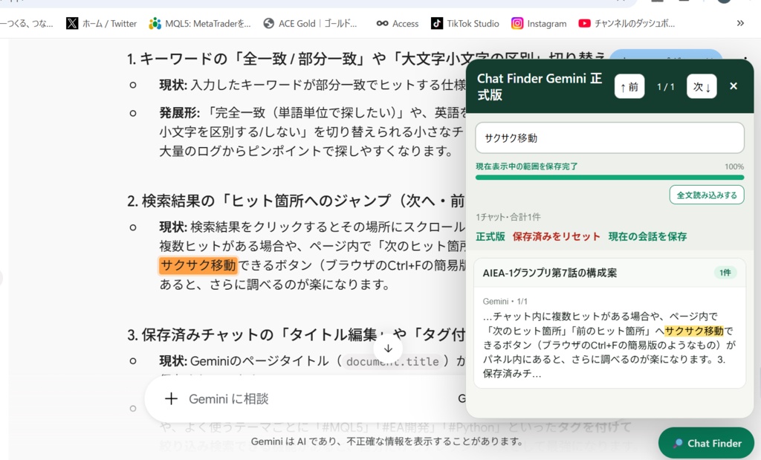Click the 全文読み込みする button
The height and width of the screenshot is (460, 761).
pyautogui.click(x=707, y=195)
